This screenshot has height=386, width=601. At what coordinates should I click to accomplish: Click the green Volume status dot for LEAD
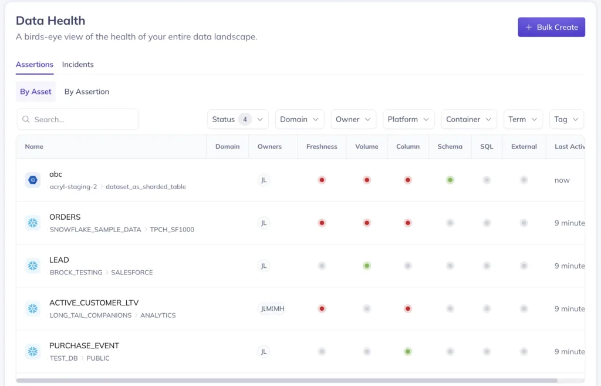point(367,266)
